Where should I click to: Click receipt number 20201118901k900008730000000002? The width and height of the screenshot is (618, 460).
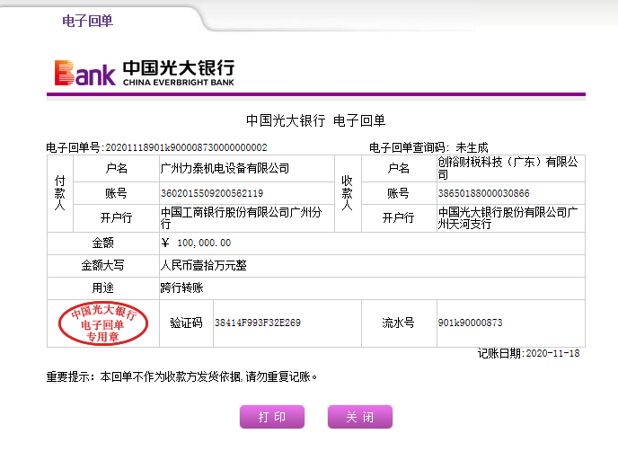(x=186, y=147)
